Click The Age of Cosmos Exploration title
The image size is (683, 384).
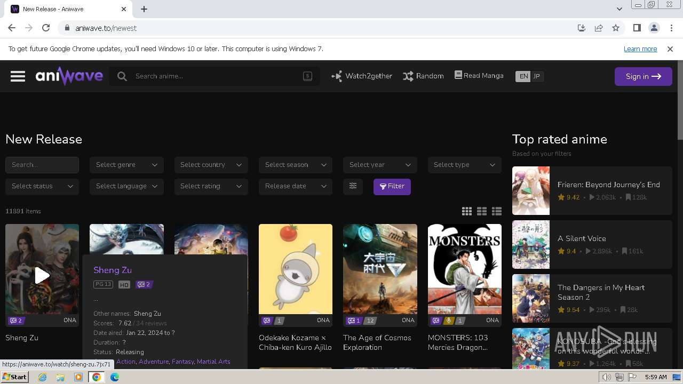click(x=377, y=342)
